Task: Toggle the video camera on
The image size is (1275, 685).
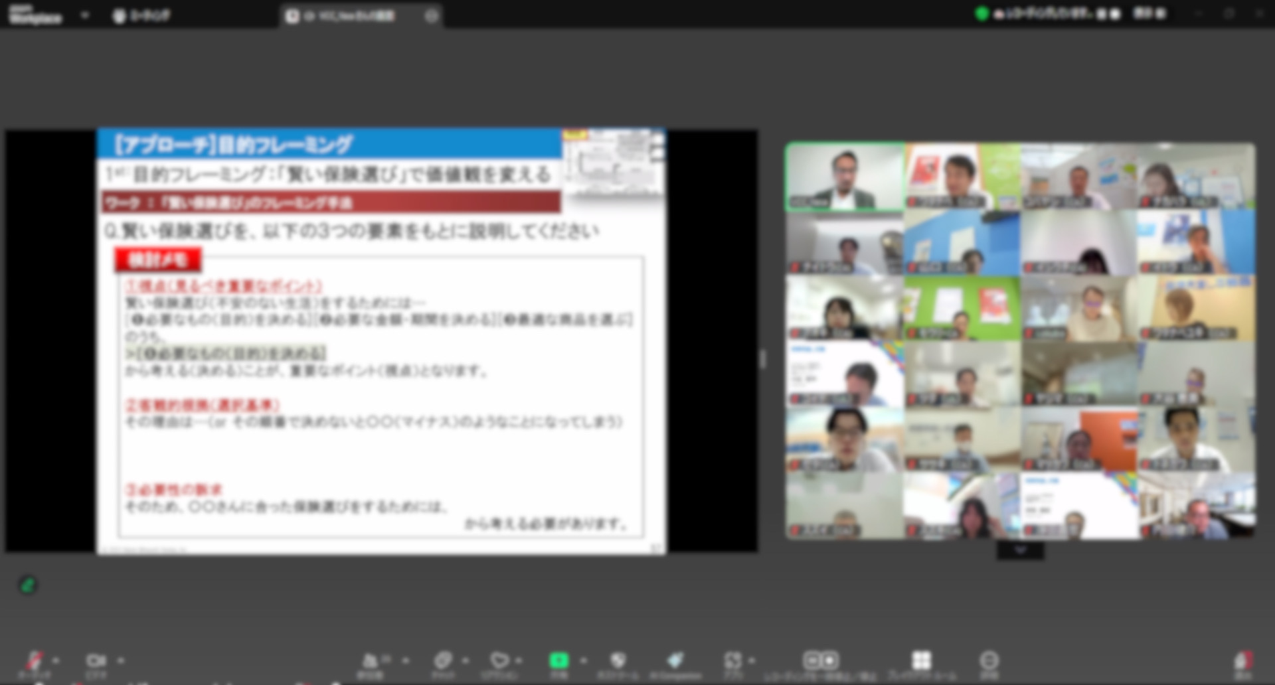Action: point(96,661)
